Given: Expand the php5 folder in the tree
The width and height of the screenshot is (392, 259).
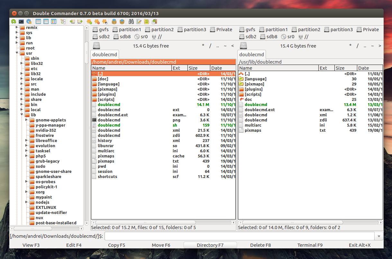Looking at the screenshot, I should click(26, 156).
